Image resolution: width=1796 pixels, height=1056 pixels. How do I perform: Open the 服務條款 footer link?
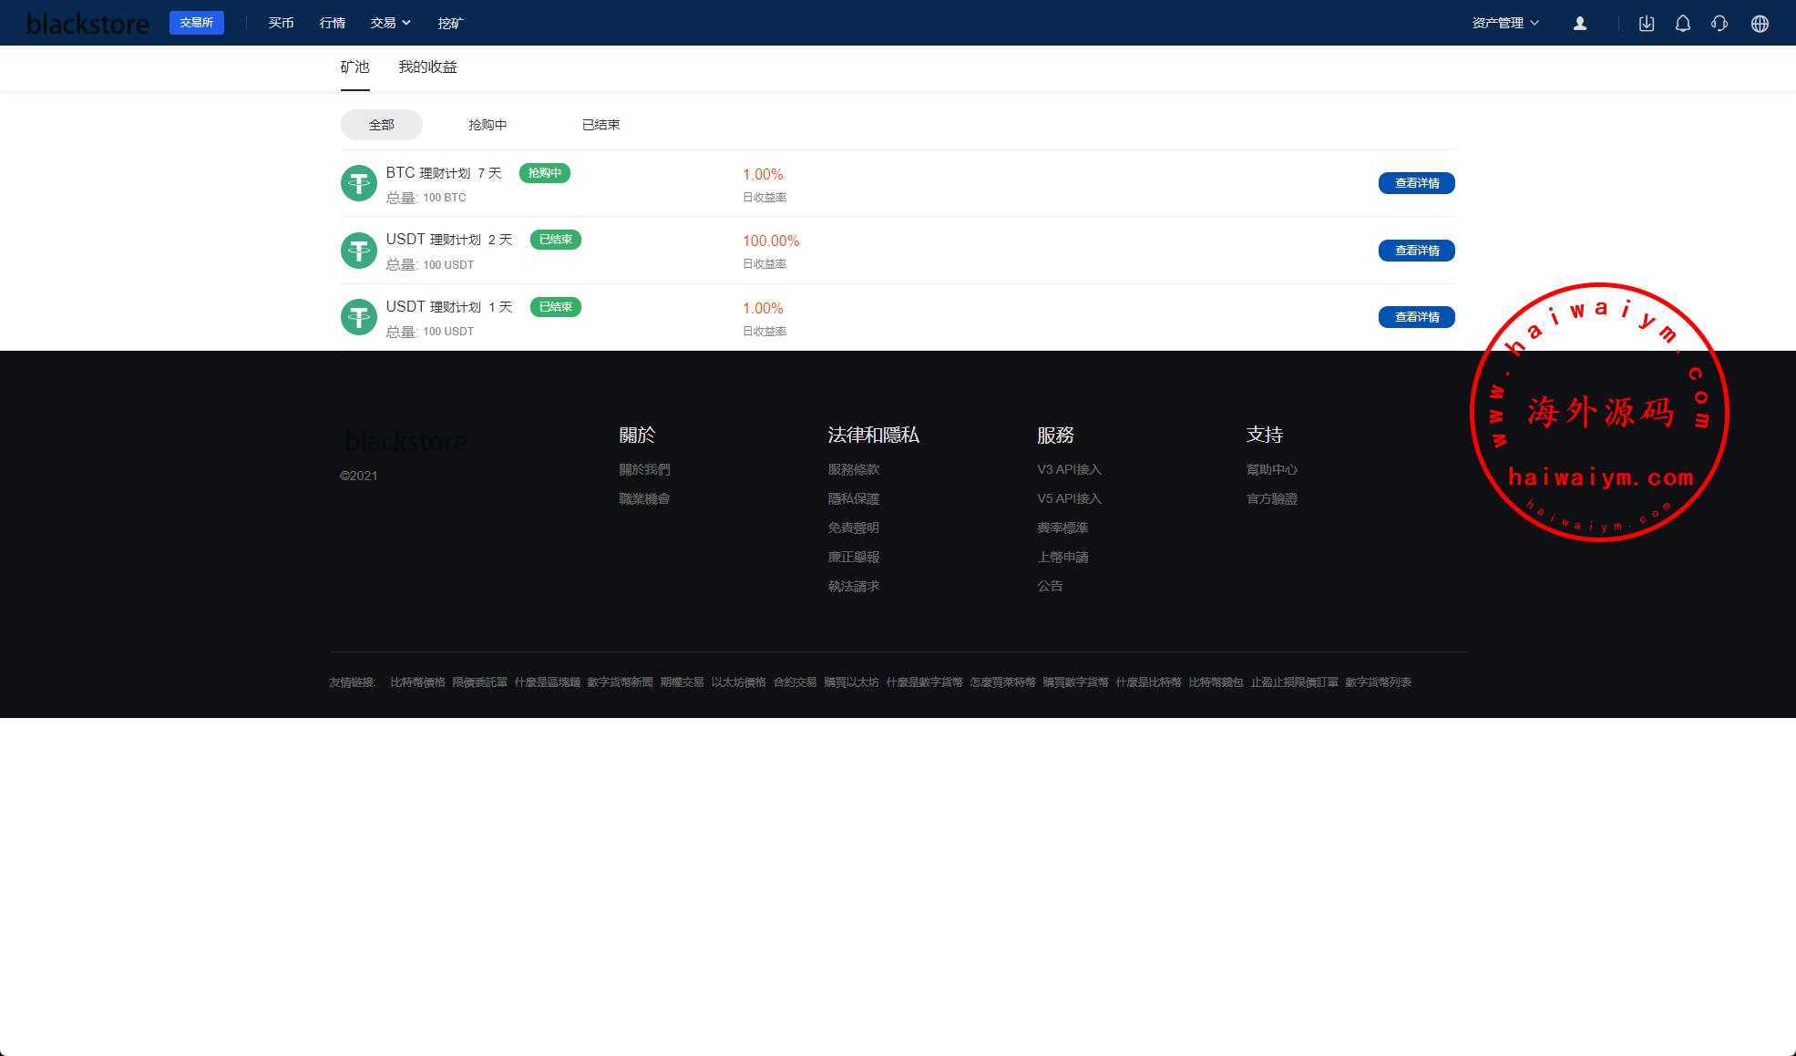[853, 469]
